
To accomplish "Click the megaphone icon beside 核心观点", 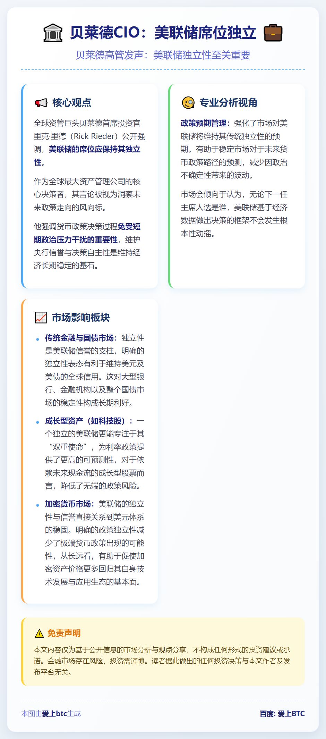I will [41, 103].
